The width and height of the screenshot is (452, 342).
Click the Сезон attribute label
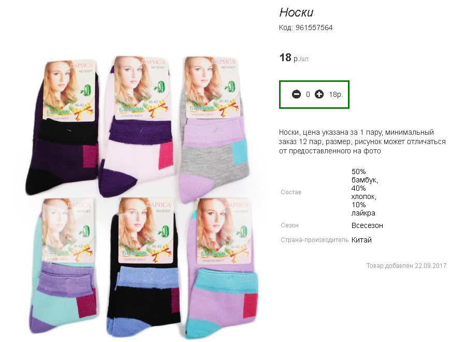290,225
